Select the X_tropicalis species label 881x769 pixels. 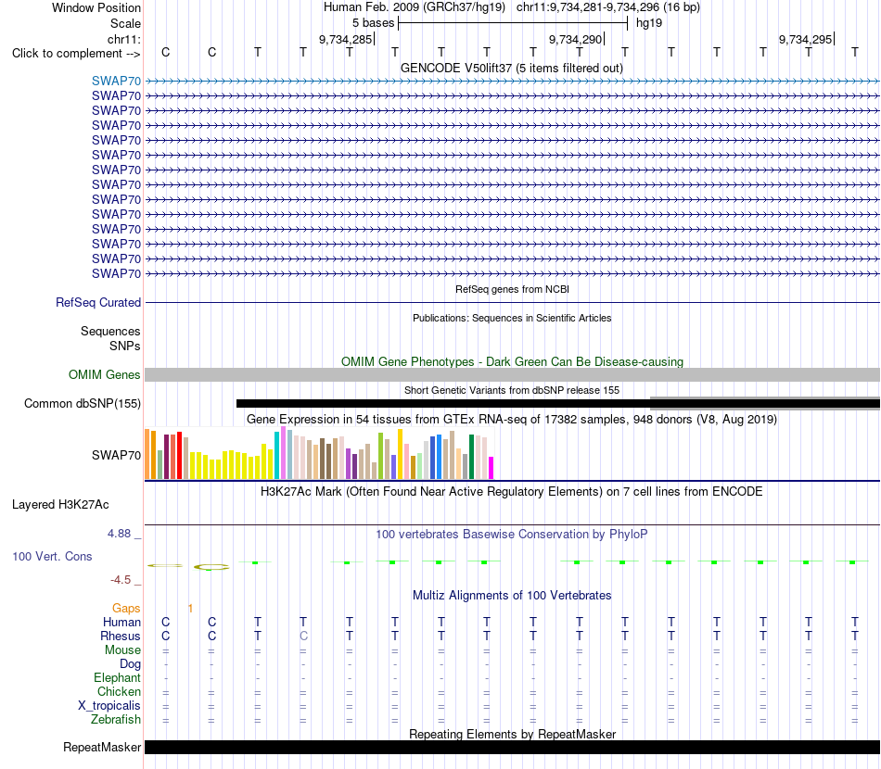pyautogui.click(x=109, y=706)
